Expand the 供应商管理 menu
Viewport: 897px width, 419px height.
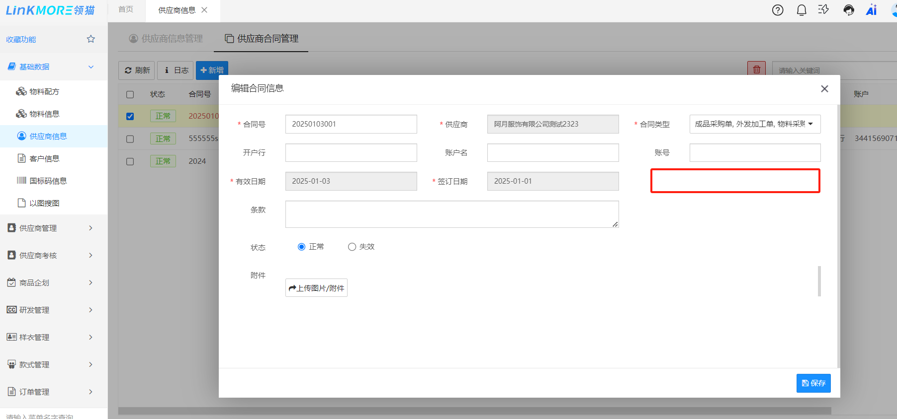[90, 228]
